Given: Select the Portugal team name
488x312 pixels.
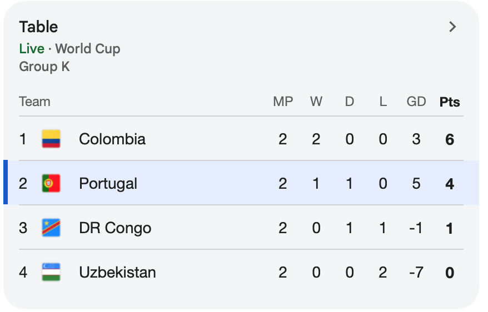Looking at the screenshot, I should [108, 184].
